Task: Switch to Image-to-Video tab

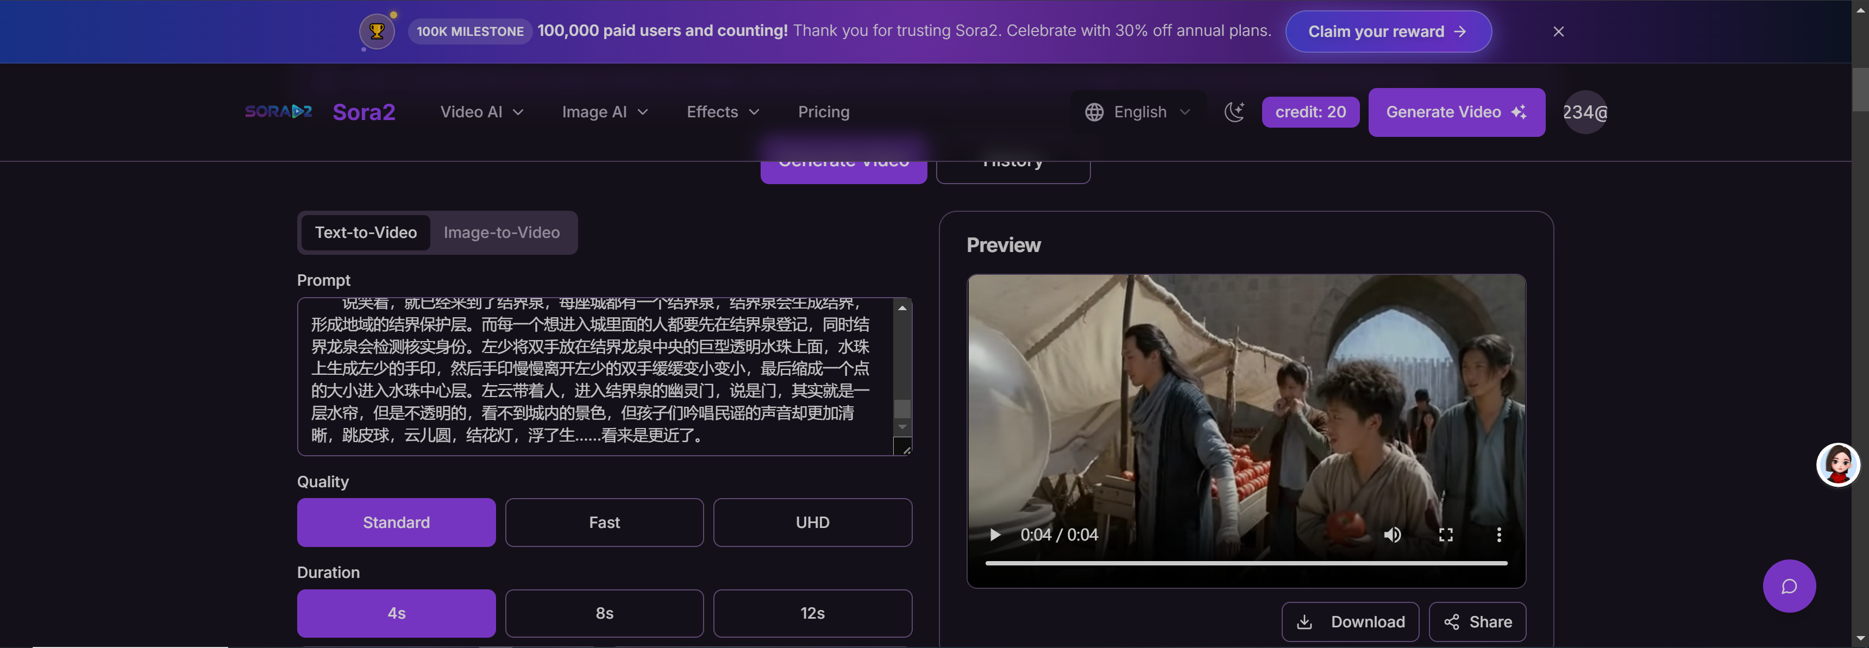Action: click(501, 232)
